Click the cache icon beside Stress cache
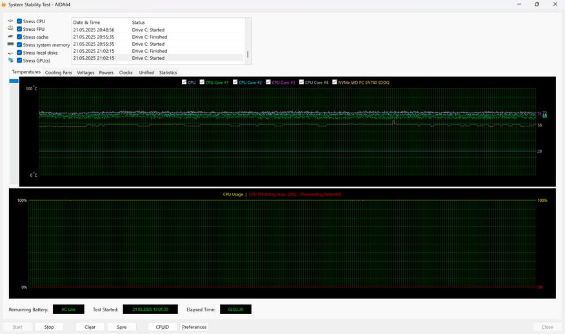This screenshot has width=565, height=334. click(x=10, y=37)
